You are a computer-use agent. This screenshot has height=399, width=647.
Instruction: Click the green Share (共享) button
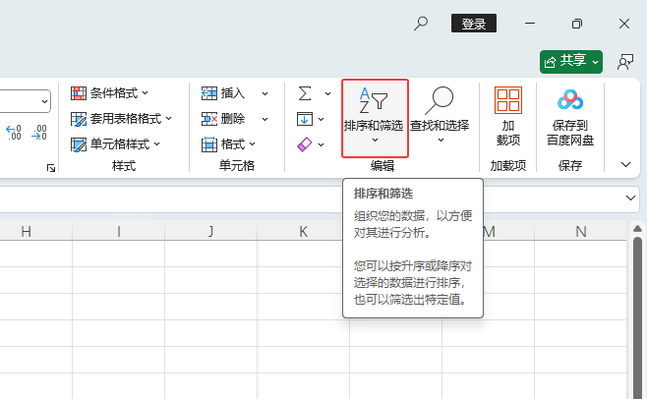pyautogui.click(x=570, y=62)
